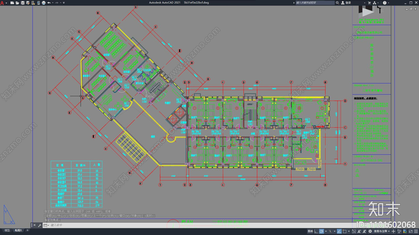419x235 pixels.
Task: Open the Autodesk App Store cart icon
Action: click(369, 3)
